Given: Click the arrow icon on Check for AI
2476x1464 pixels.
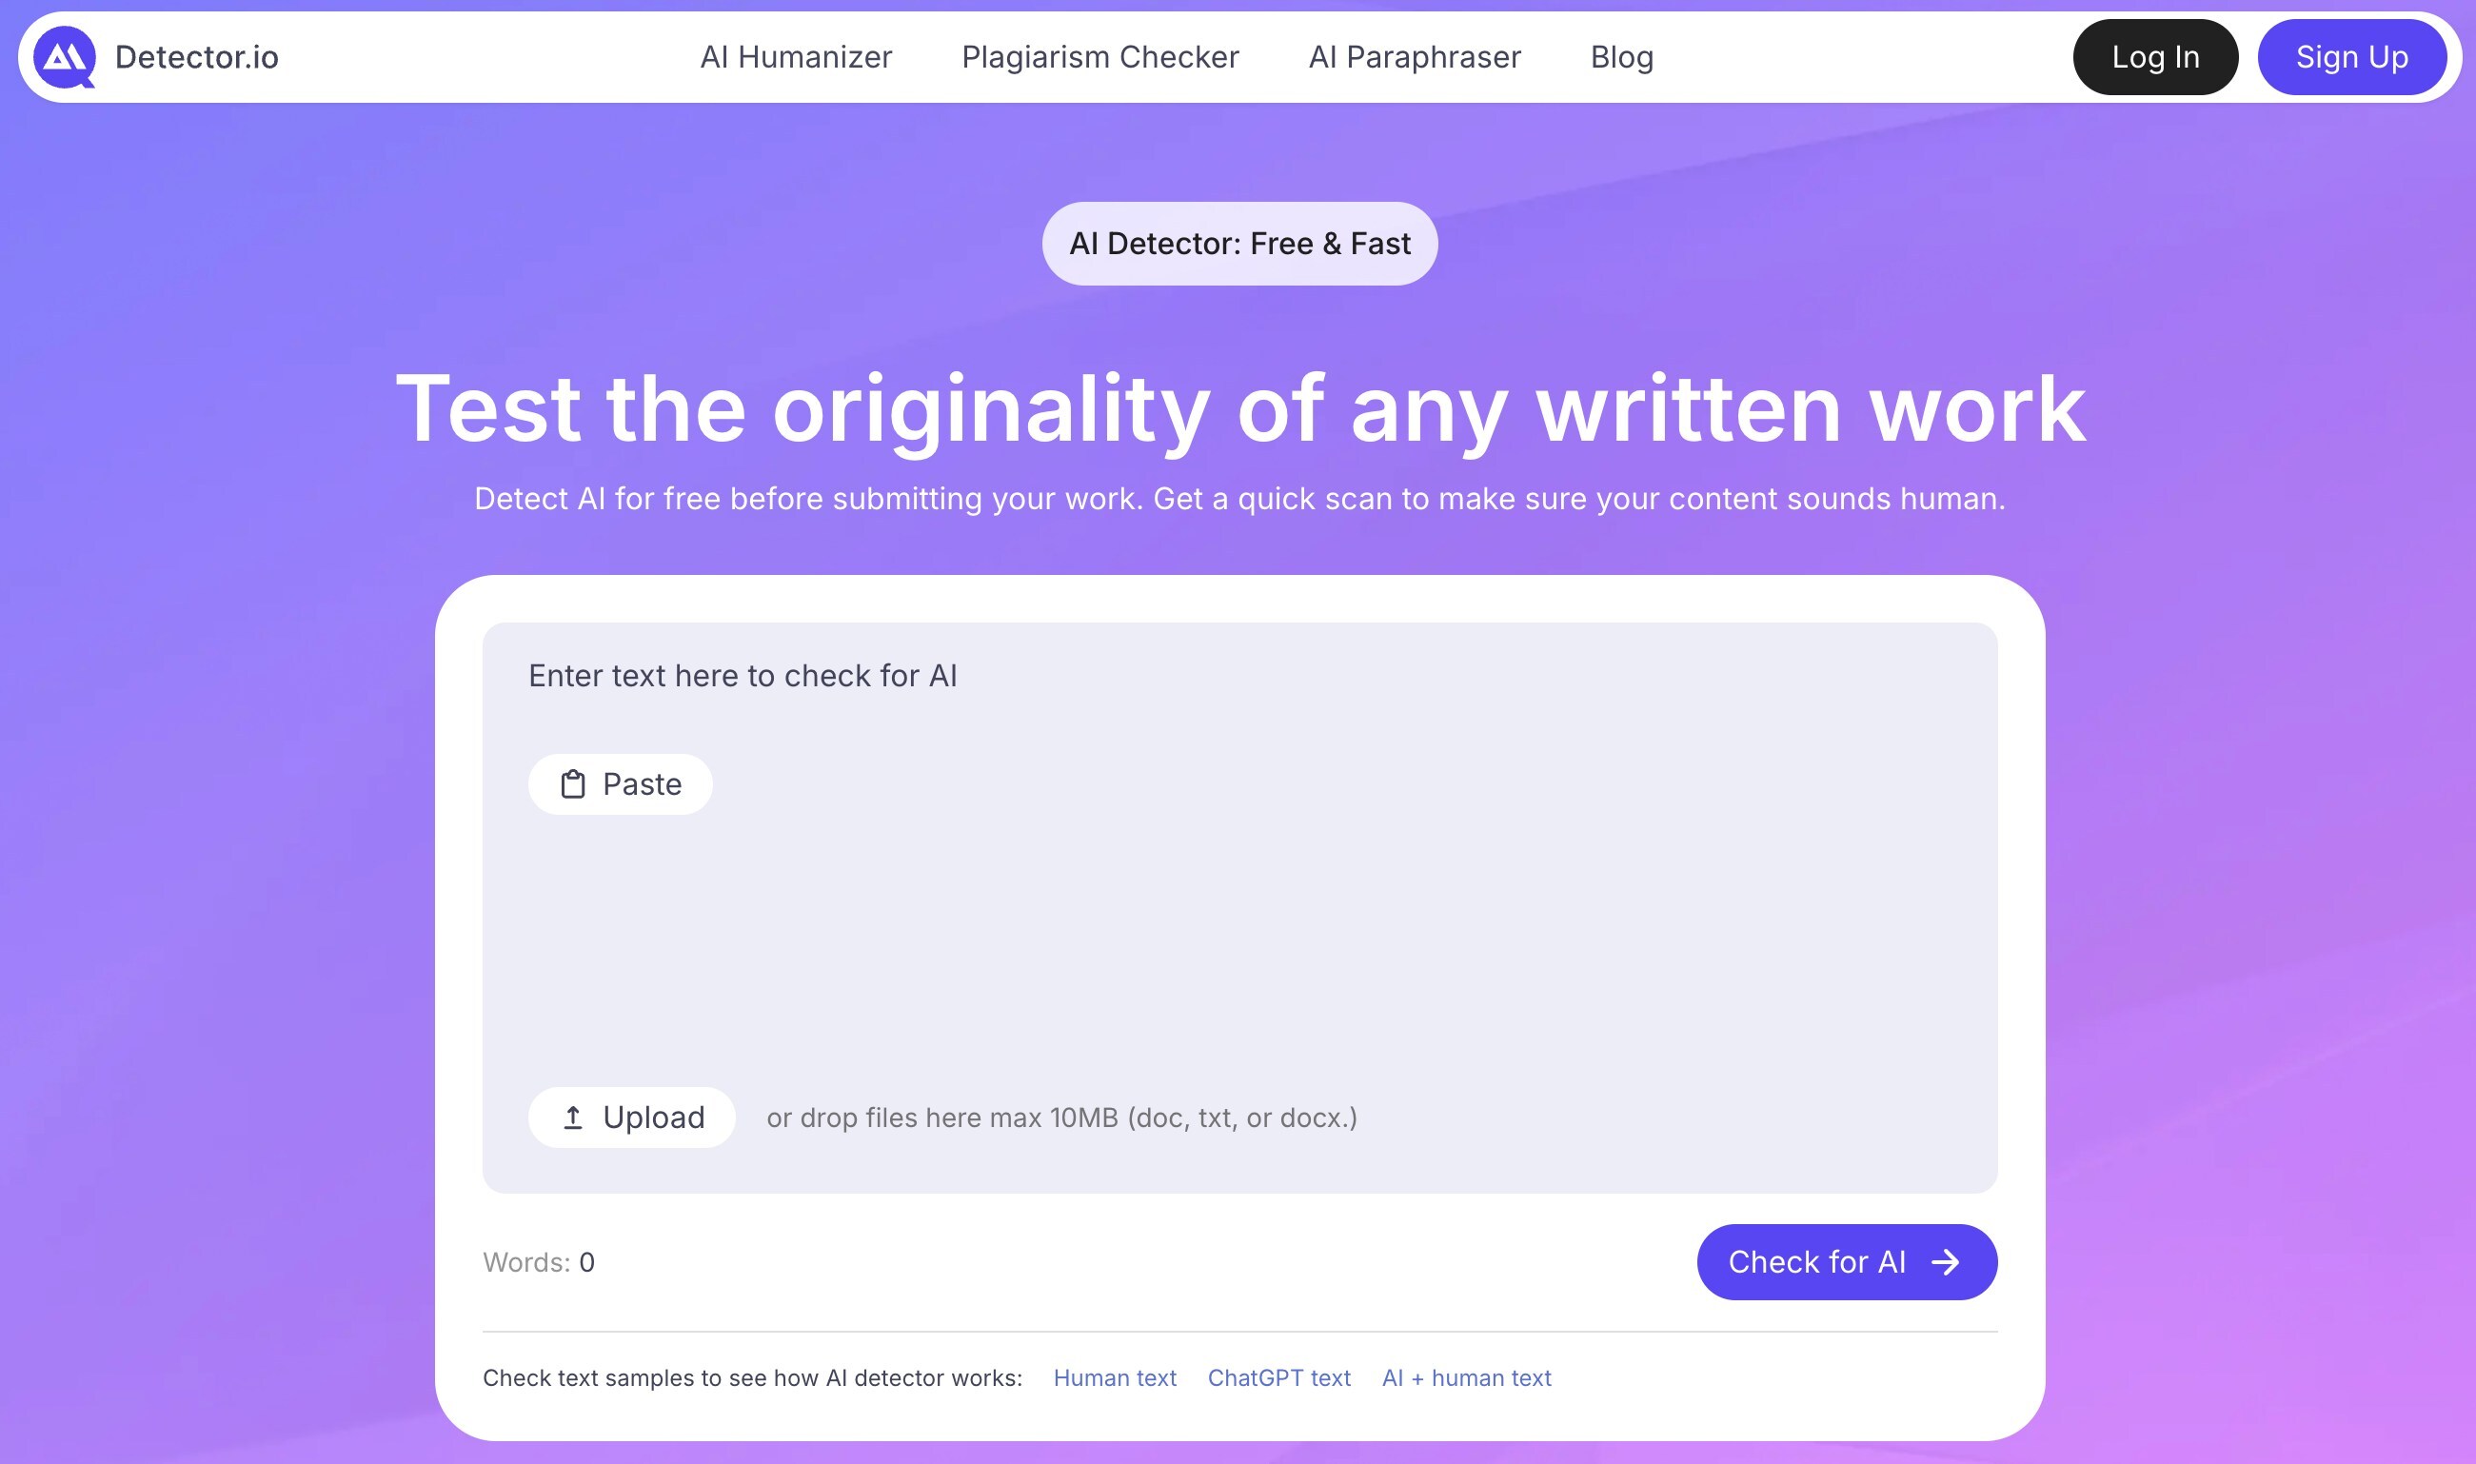Looking at the screenshot, I should [1945, 1262].
